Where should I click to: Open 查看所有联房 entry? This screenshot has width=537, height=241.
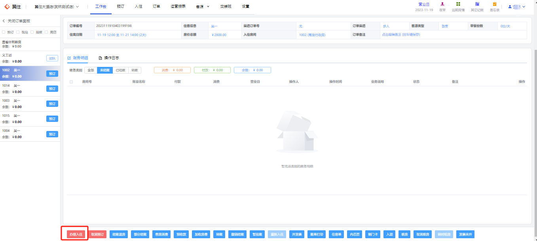coord(12,42)
